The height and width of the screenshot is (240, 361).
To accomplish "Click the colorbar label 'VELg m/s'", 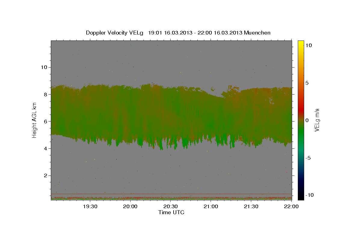I will click(x=317, y=120).
